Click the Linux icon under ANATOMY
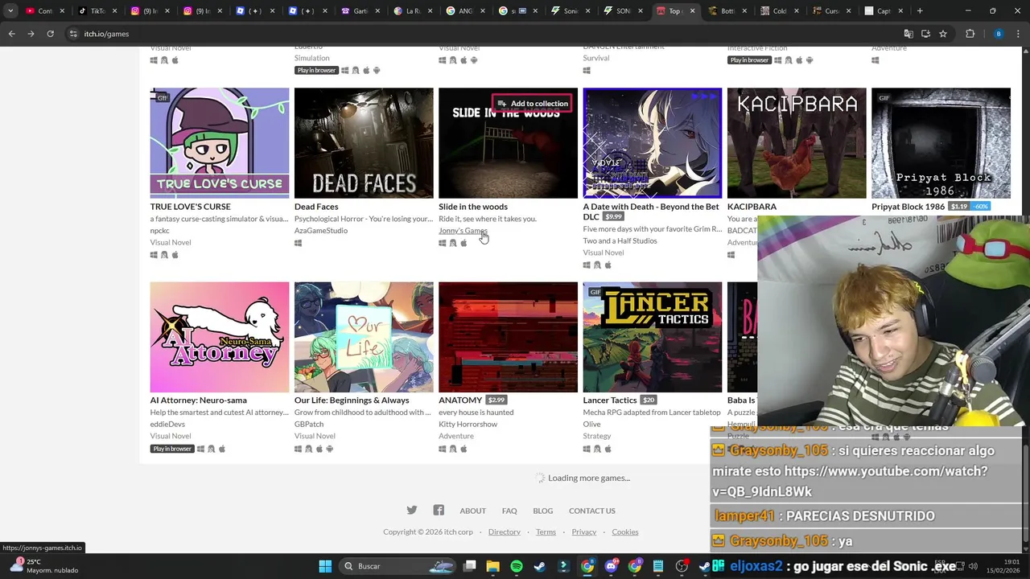The image size is (1030, 579). [x=453, y=449]
